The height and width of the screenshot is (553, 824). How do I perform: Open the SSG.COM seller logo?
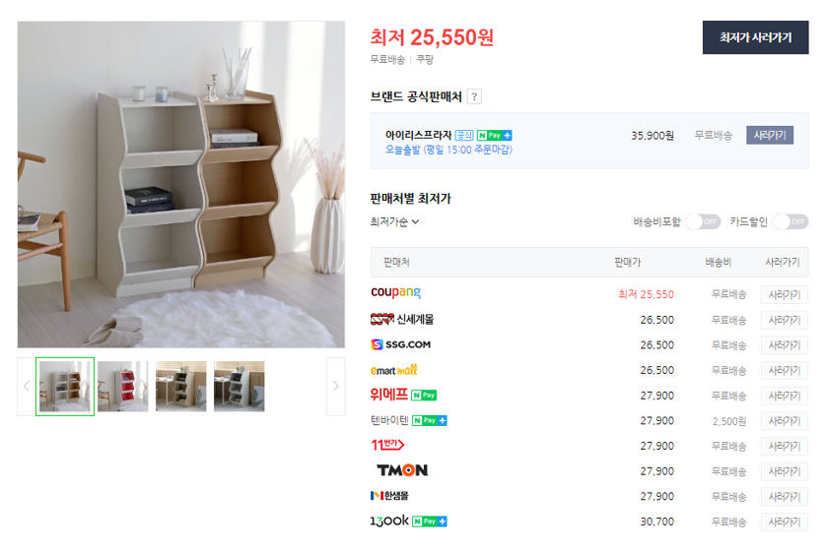pos(400,344)
